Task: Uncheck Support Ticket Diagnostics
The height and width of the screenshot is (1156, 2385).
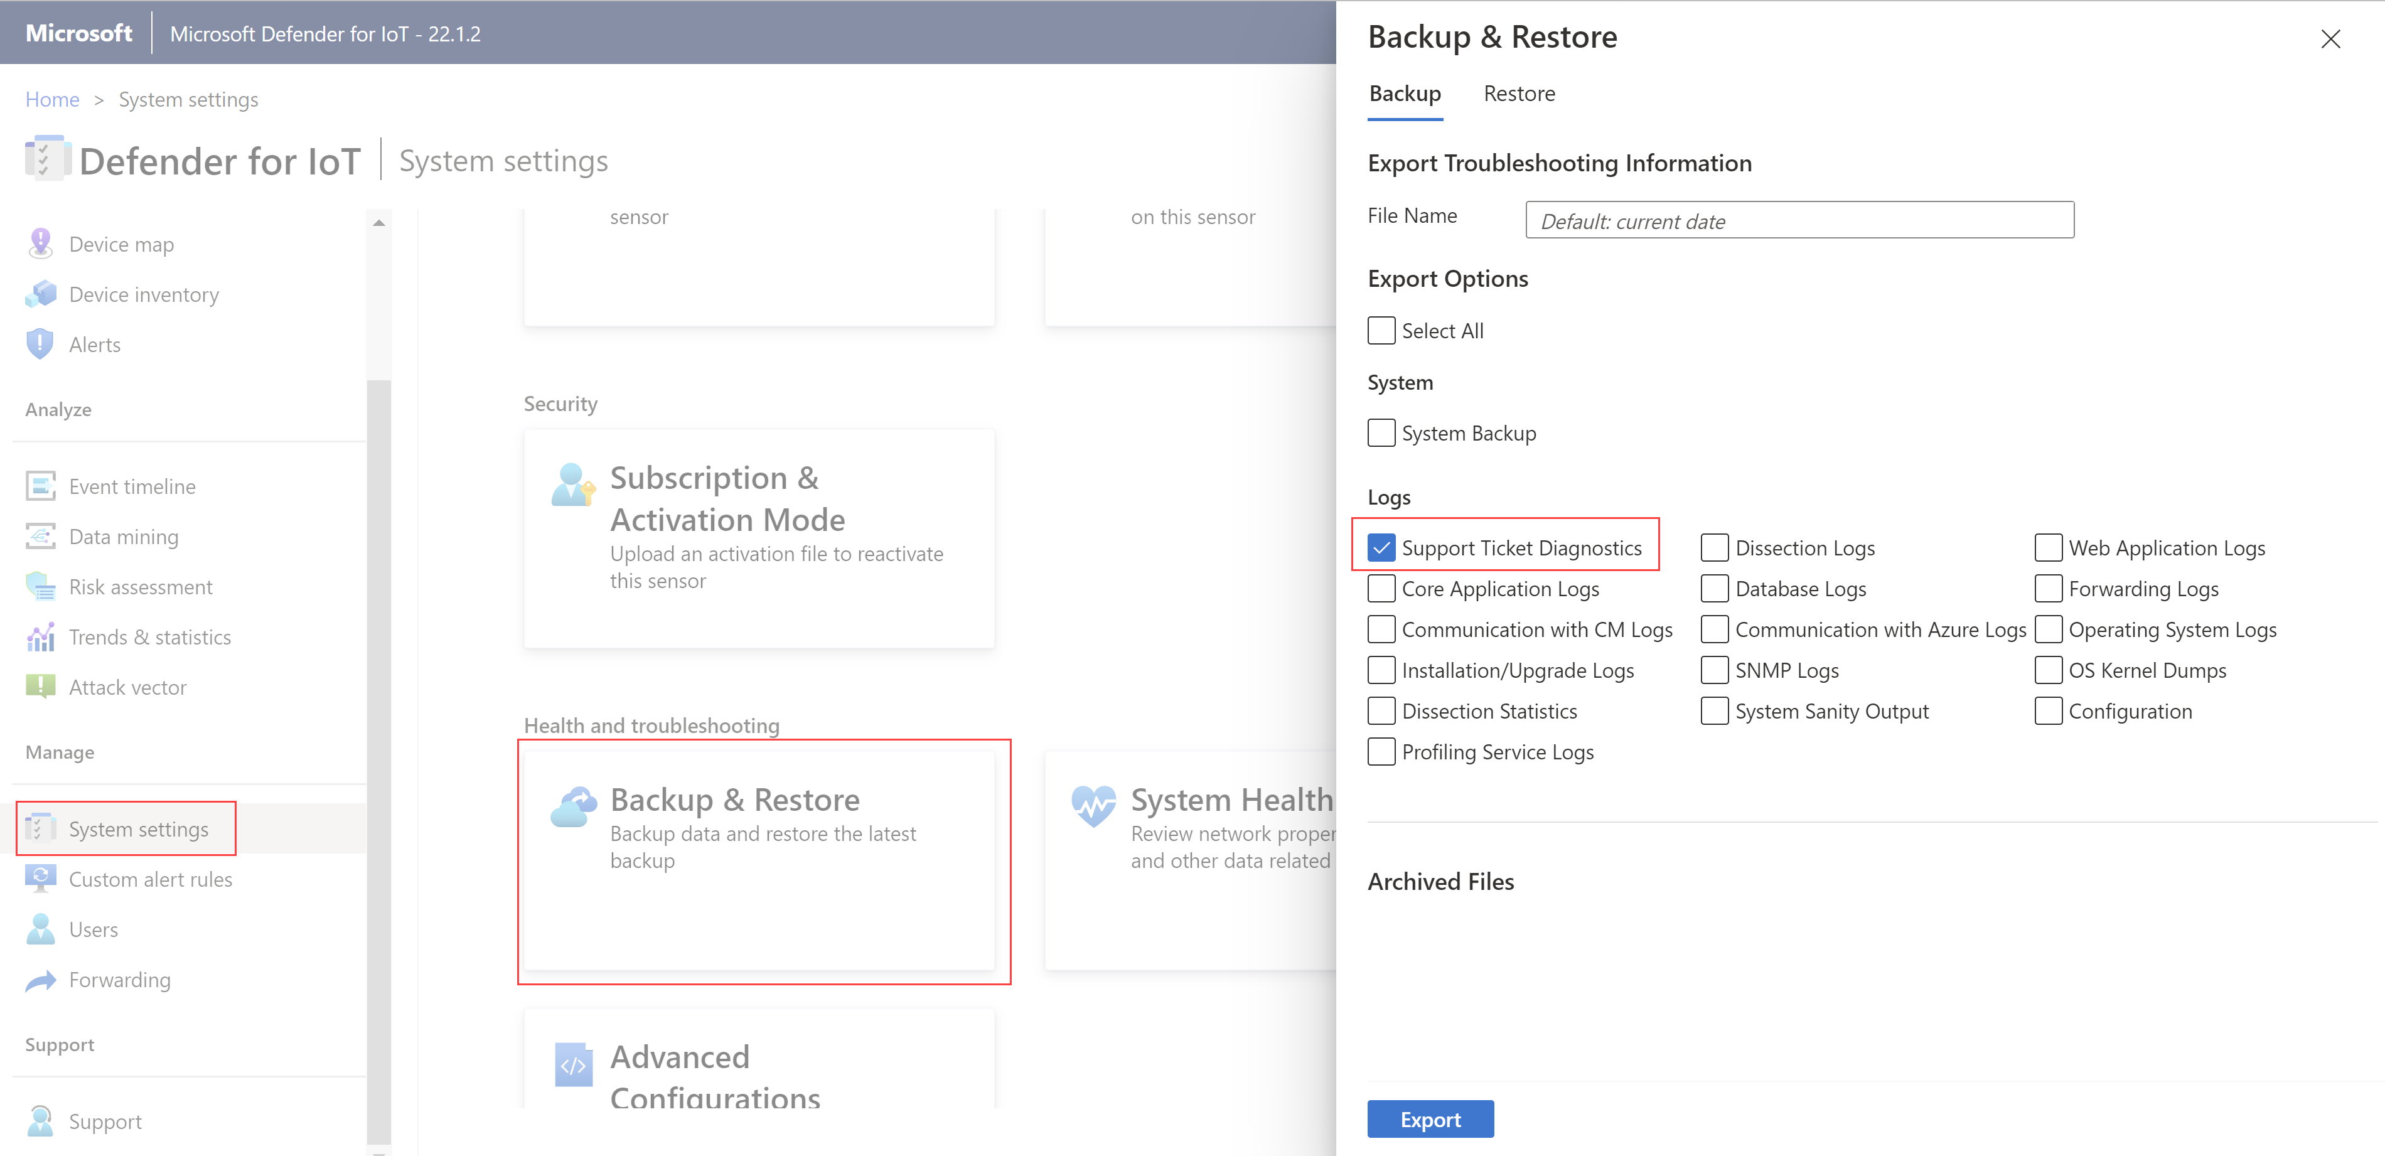Action: (1382, 547)
